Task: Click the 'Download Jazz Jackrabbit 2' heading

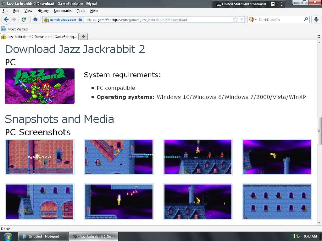Action: (75, 49)
